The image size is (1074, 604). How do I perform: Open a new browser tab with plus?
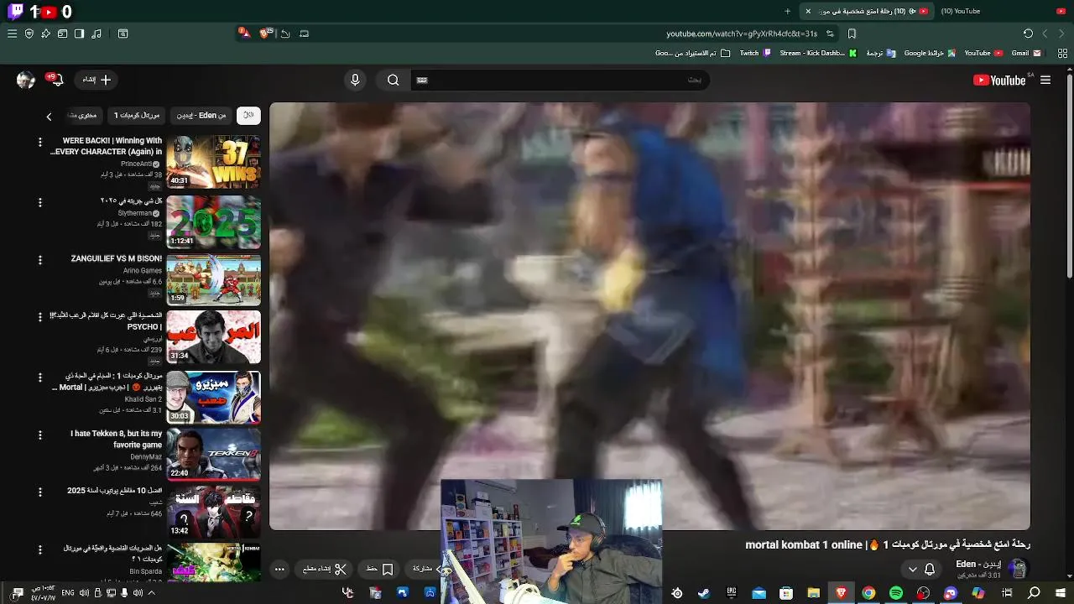click(x=787, y=11)
